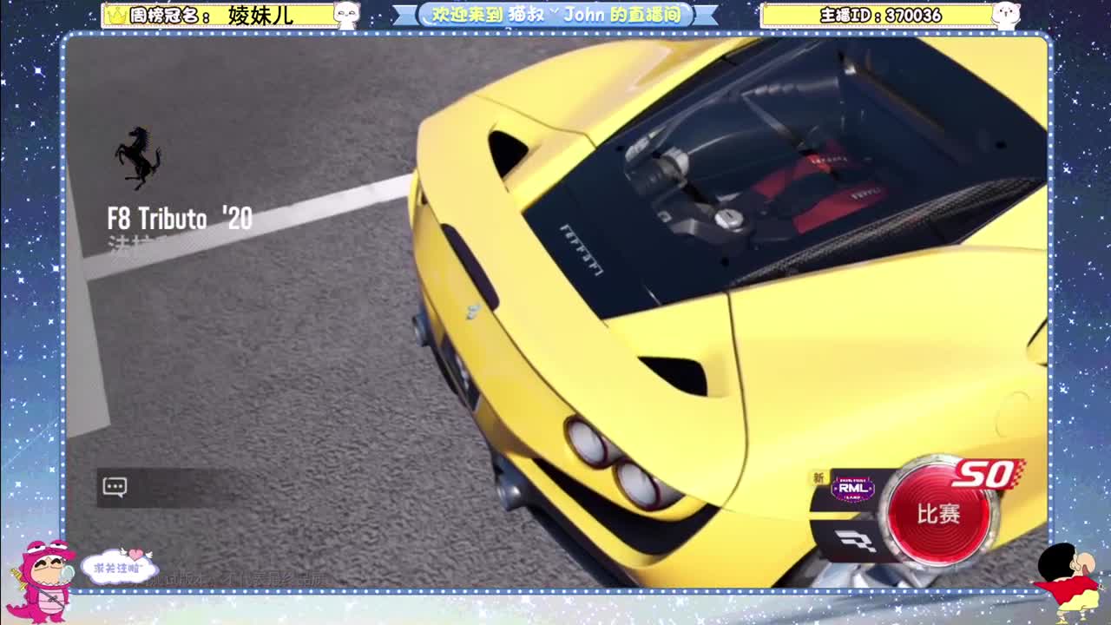Image resolution: width=1111 pixels, height=625 pixels.
Task: Select the stylized R emblem tab
Action: point(854,541)
